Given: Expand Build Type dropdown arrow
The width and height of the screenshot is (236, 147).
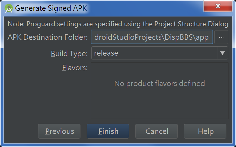Looking at the screenshot, I should (x=222, y=53).
